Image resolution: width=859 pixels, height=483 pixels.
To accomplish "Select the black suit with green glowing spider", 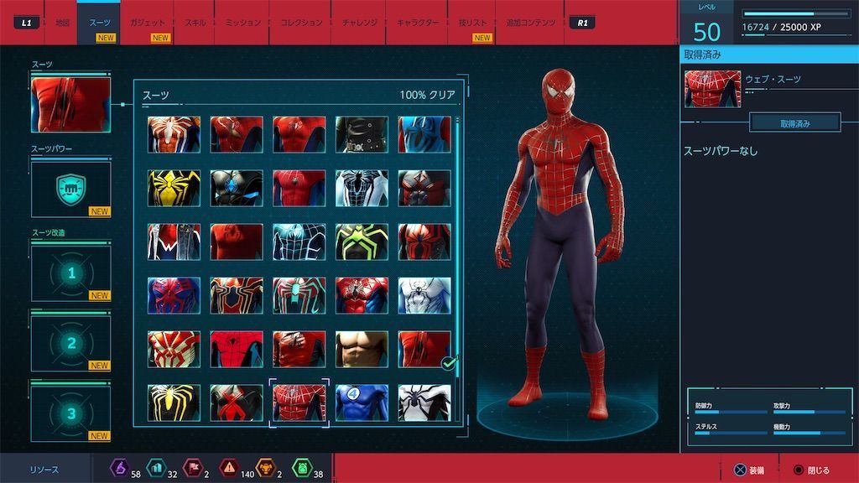I will click(362, 241).
